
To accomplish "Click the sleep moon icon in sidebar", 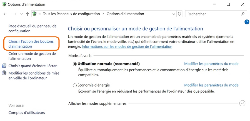I will tap(4, 73).
